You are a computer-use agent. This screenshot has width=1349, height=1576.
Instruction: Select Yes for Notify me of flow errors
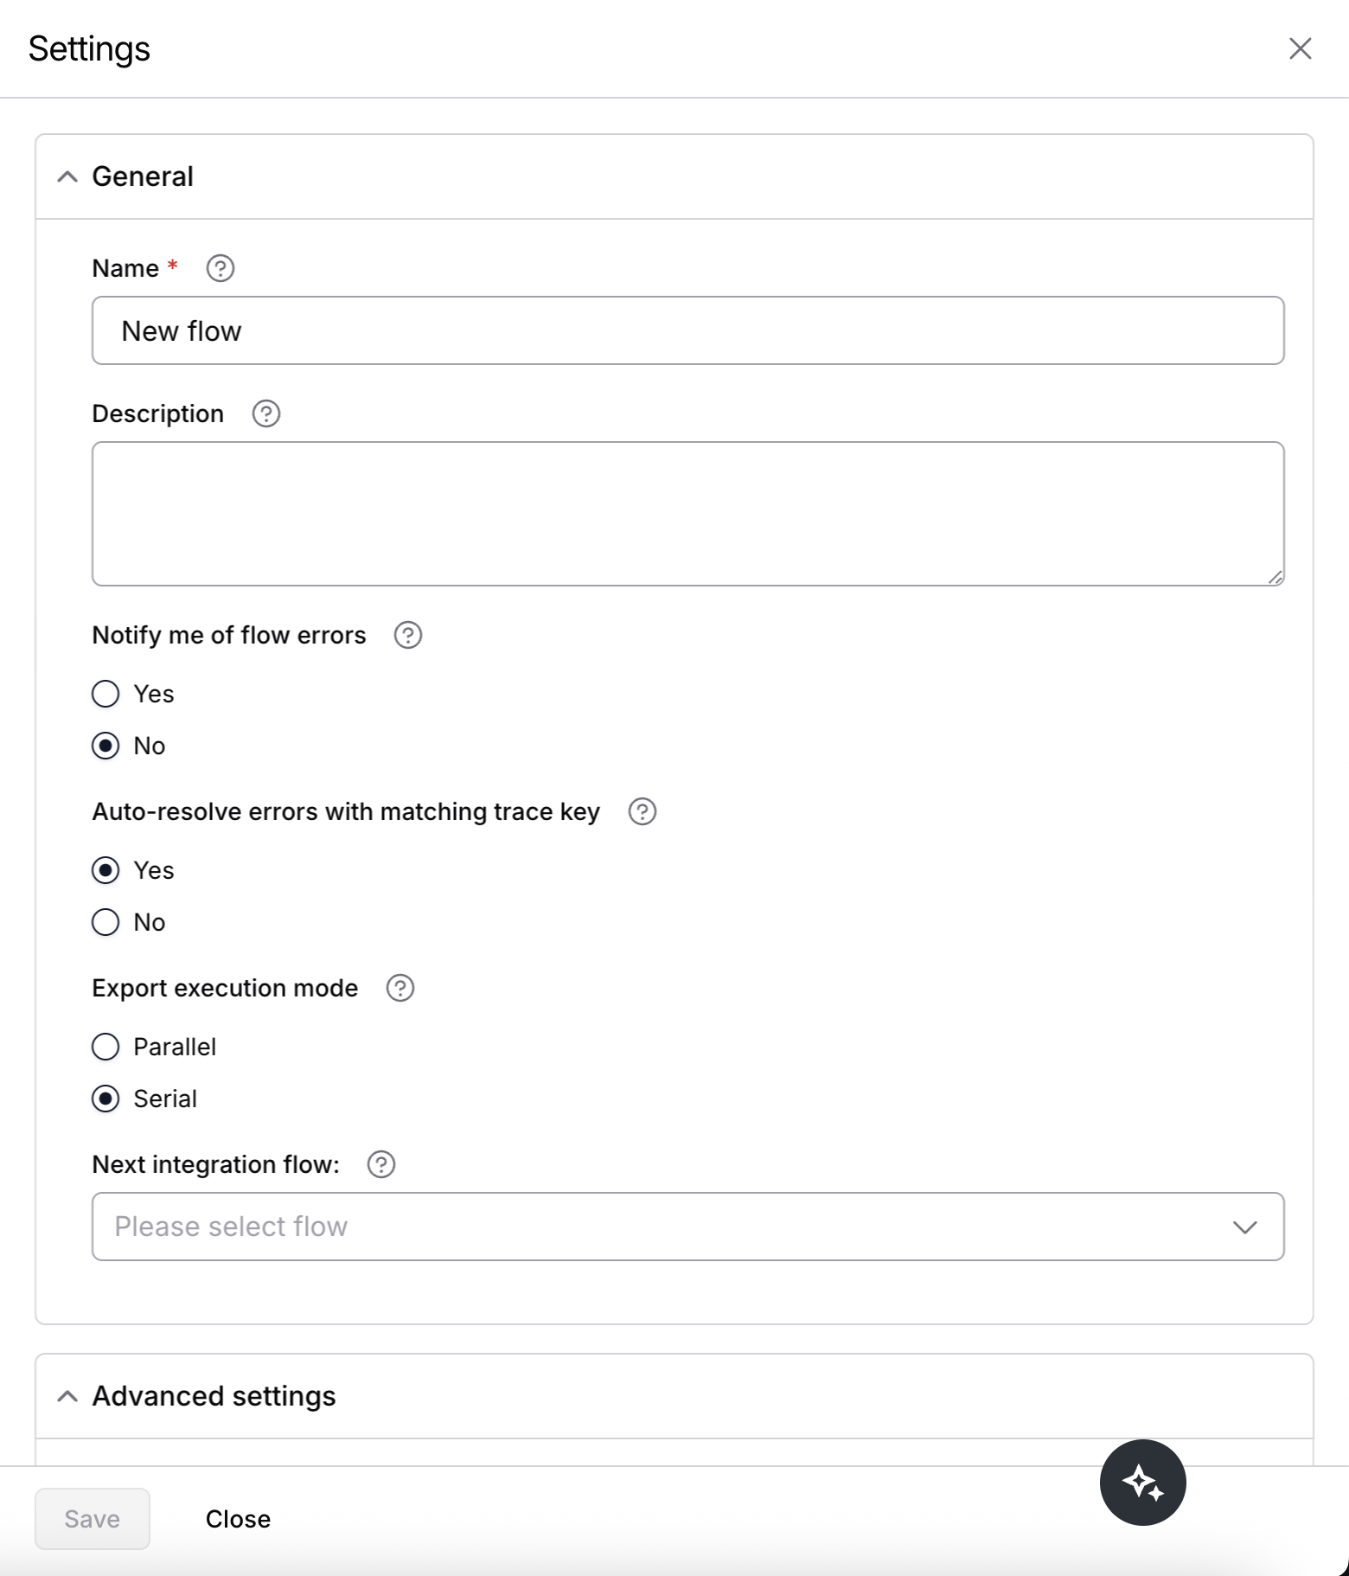(x=105, y=694)
